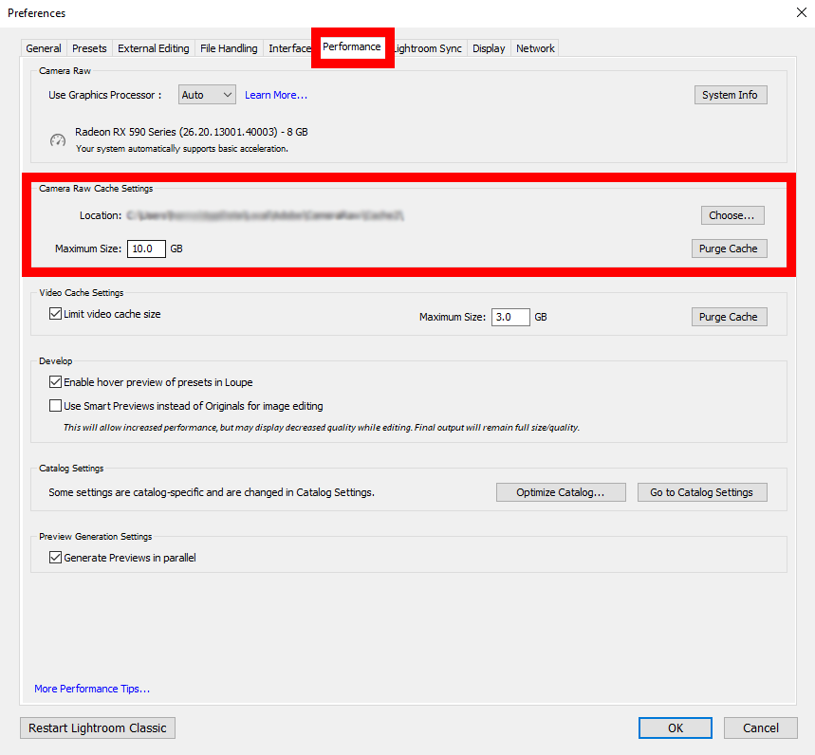Open the Presets tab
The height and width of the screenshot is (755, 815).
89,48
